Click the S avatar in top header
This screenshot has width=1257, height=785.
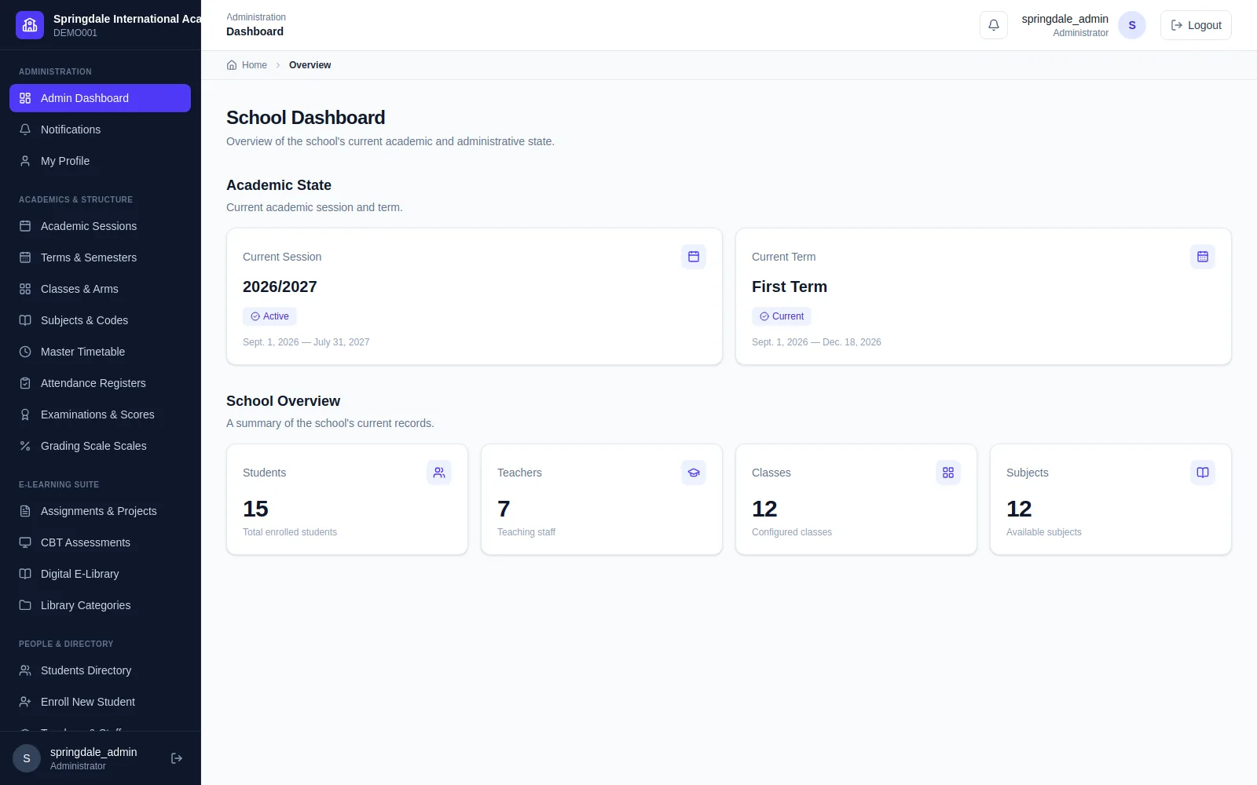coord(1132,25)
